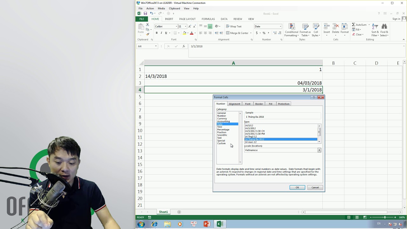Apply Comma Style format
Image resolution: width=407 pixels, height=229 pixels.
268,33
